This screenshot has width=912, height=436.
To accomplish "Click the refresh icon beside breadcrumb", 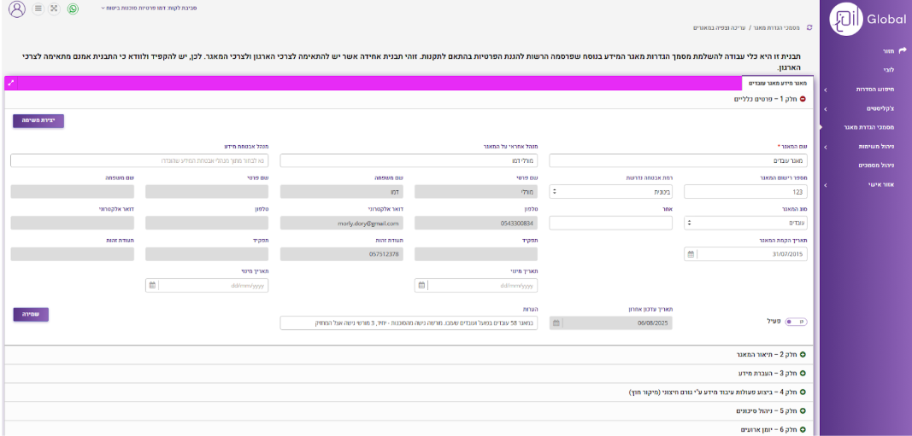I will (x=809, y=28).
